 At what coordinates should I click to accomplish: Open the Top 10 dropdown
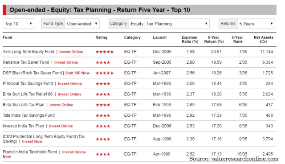(x=18, y=24)
